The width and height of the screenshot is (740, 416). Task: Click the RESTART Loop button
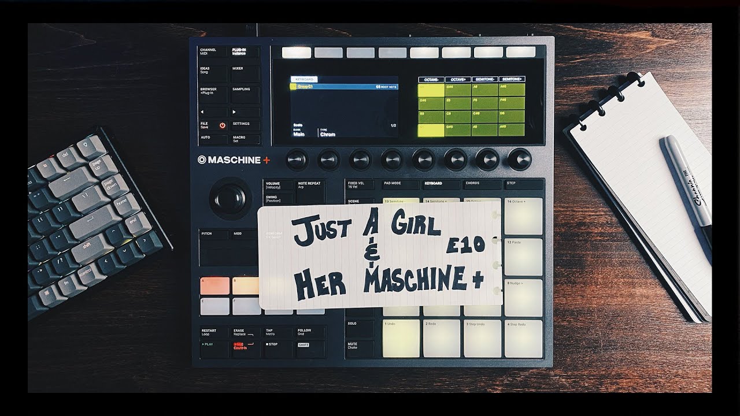pos(214,333)
